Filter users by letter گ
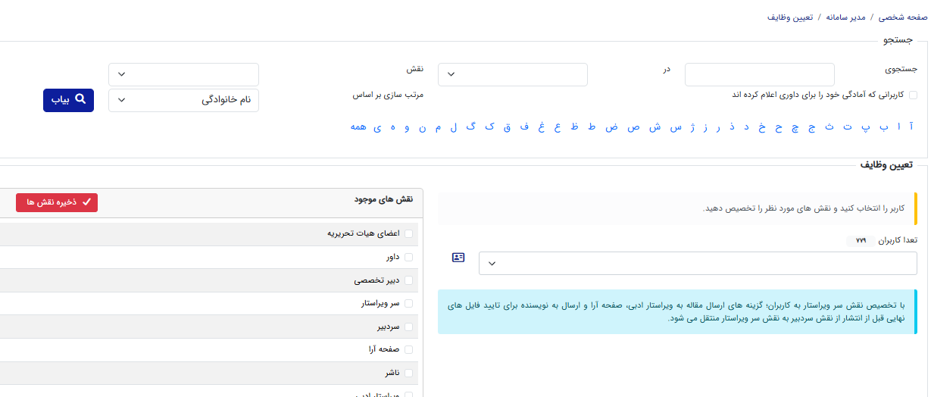The width and height of the screenshot is (931, 397). pyautogui.click(x=471, y=127)
